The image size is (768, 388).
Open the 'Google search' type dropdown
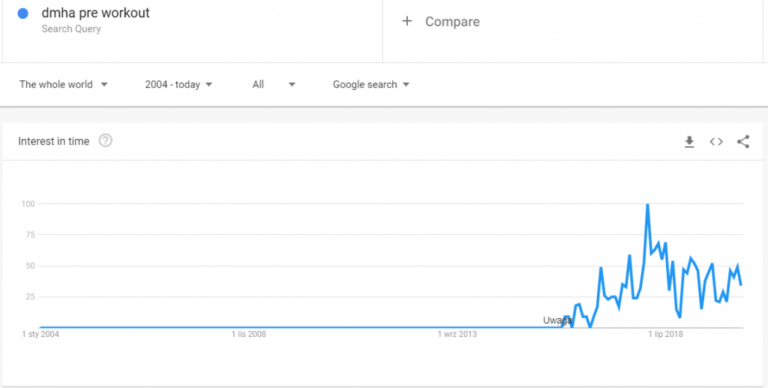pos(371,85)
